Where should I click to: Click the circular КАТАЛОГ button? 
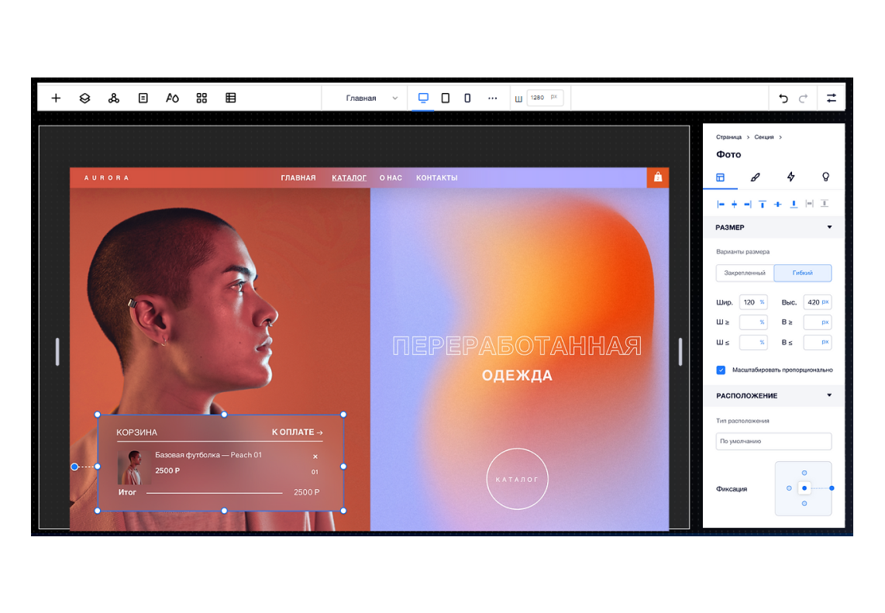tap(517, 479)
